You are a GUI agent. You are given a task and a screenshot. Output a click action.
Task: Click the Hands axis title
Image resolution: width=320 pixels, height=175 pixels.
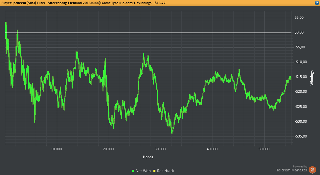[148, 157]
